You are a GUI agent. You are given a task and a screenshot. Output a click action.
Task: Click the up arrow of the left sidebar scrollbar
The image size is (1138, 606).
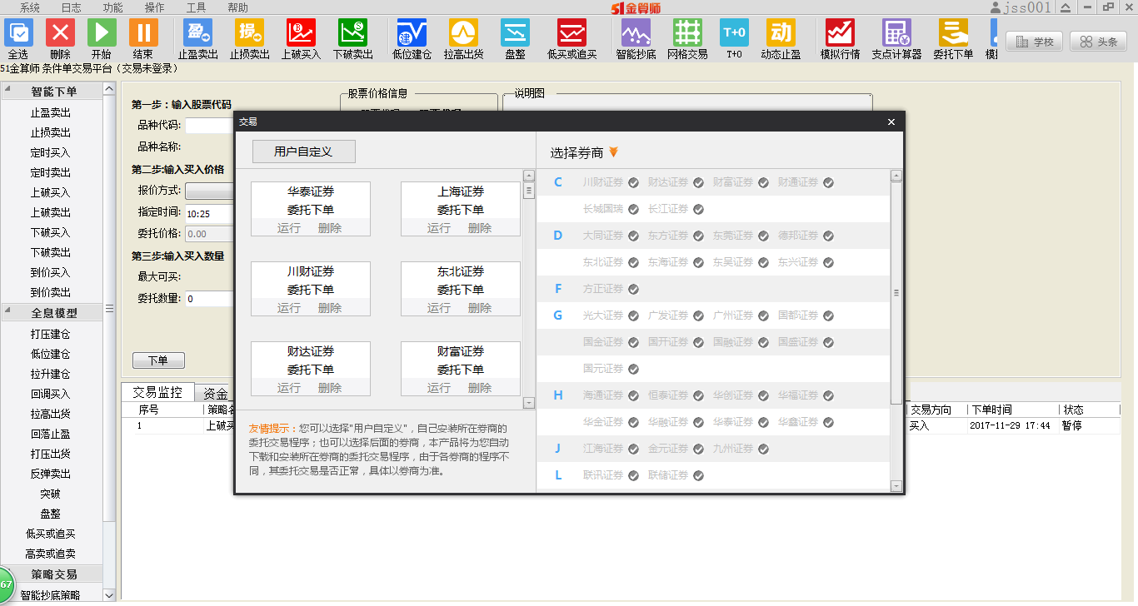(x=109, y=88)
